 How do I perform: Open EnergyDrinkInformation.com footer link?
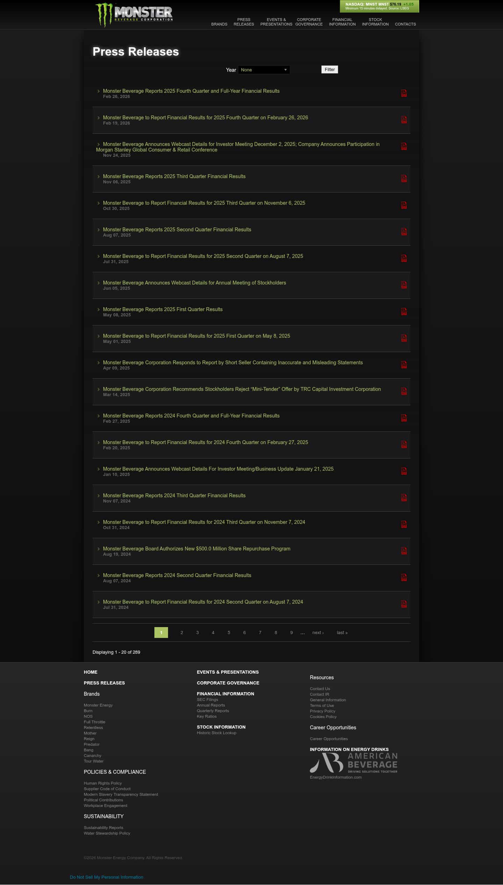coord(336,777)
